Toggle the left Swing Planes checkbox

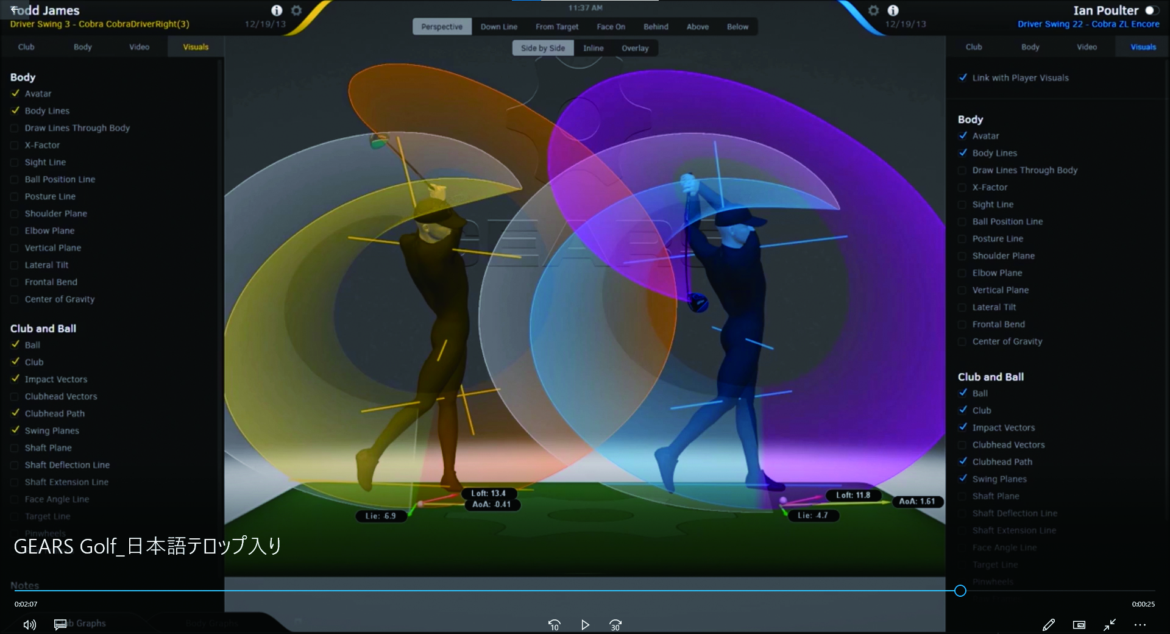[15, 430]
